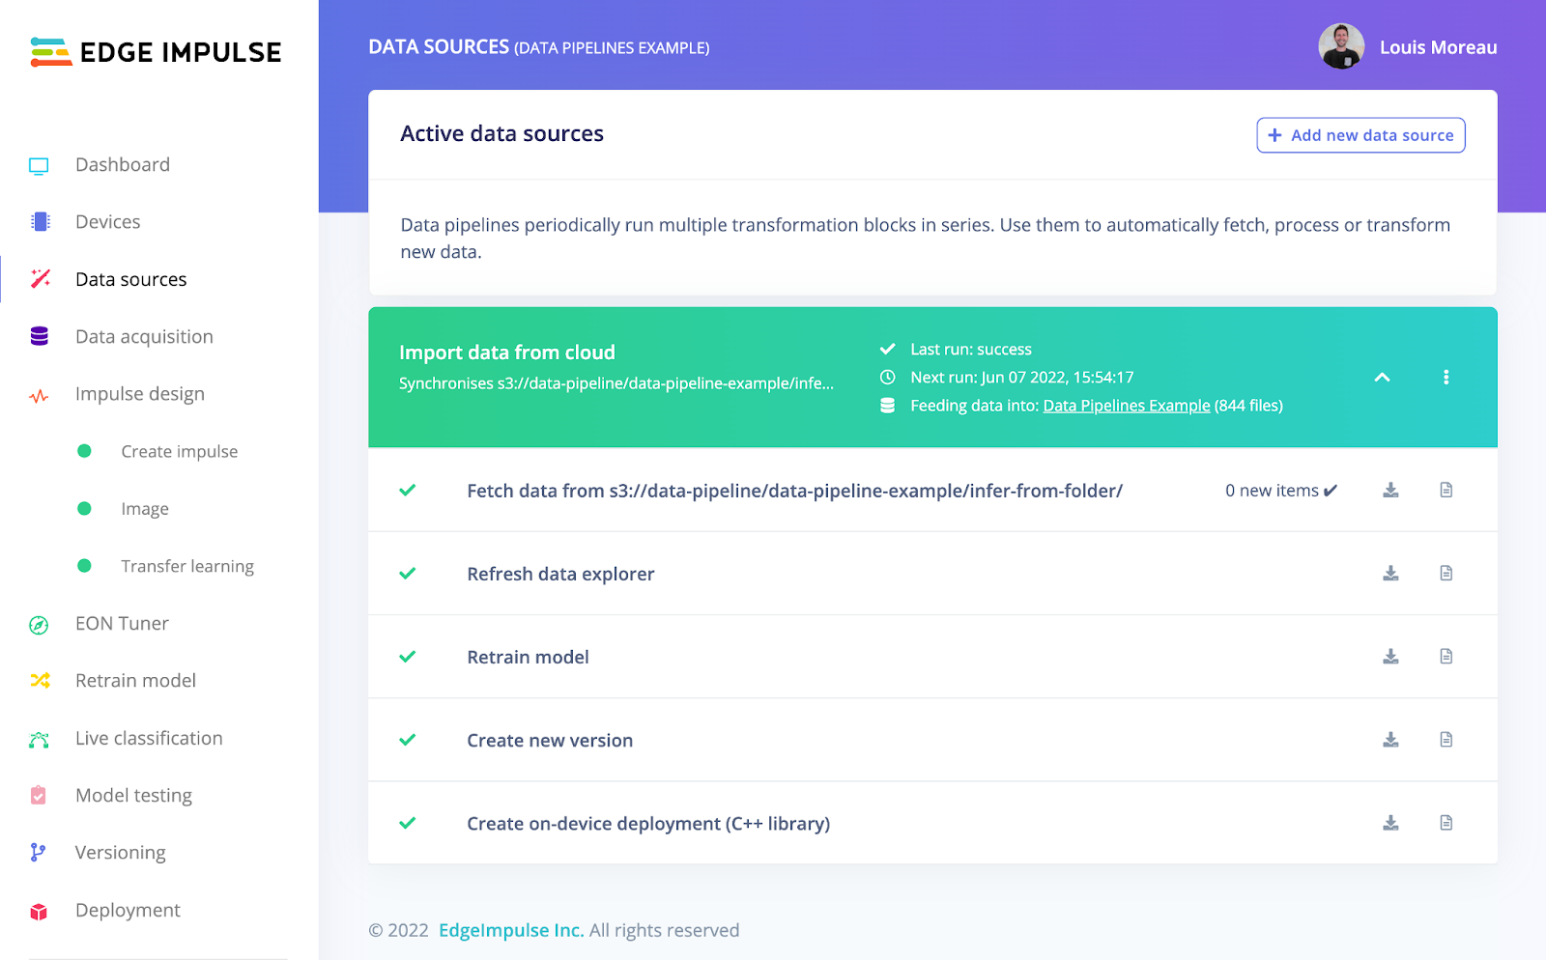Click the Model testing clipboard icon

tap(39, 795)
